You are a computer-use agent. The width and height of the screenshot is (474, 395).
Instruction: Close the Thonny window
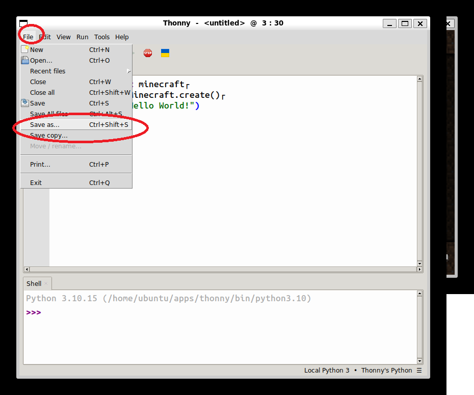click(420, 23)
